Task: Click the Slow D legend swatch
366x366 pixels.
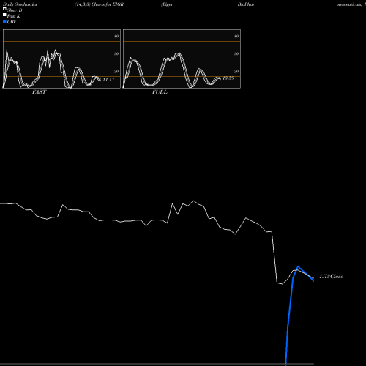Action: pos(4,9)
